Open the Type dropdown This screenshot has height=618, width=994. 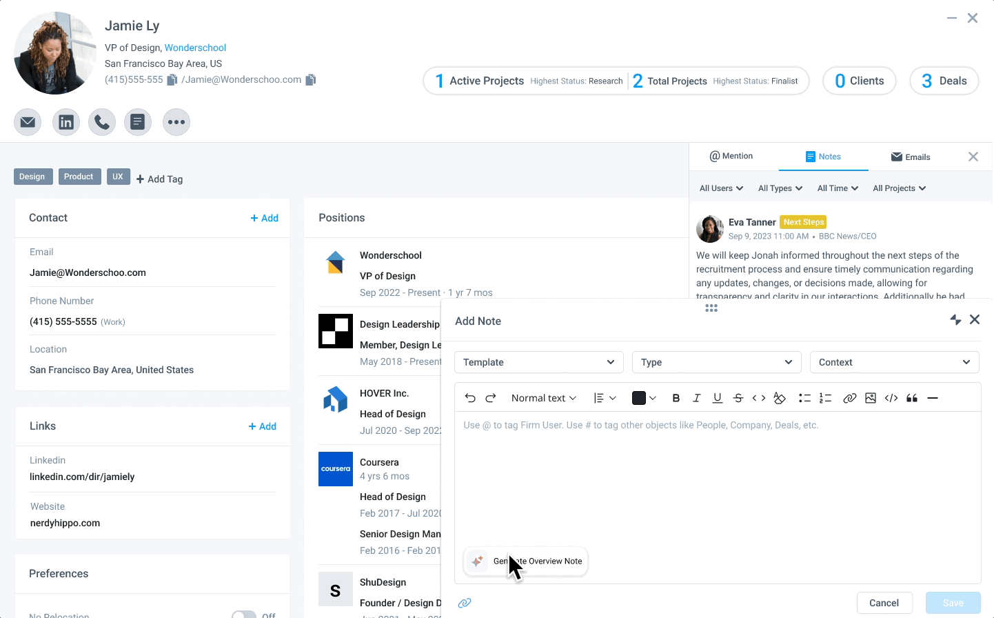coord(717,362)
